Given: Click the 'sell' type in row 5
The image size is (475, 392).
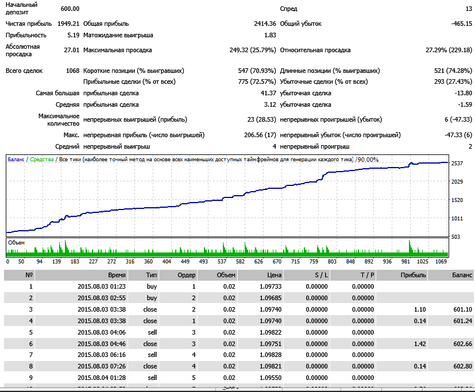Looking at the screenshot, I should coord(152,333).
